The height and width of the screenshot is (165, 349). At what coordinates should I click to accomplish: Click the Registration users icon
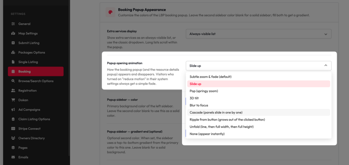tap(13, 91)
